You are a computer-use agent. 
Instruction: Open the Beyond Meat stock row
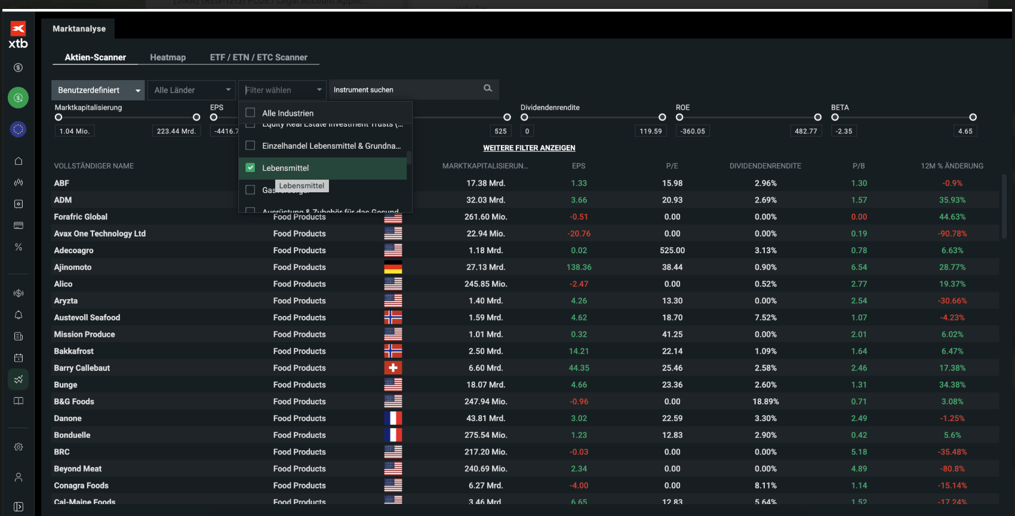[x=526, y=469]
